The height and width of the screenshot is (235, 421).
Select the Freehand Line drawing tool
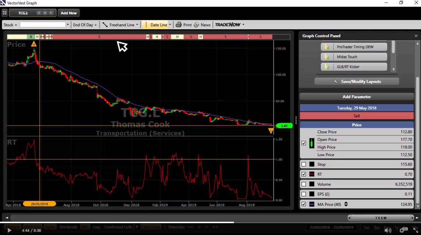click(x=118, y=25)
